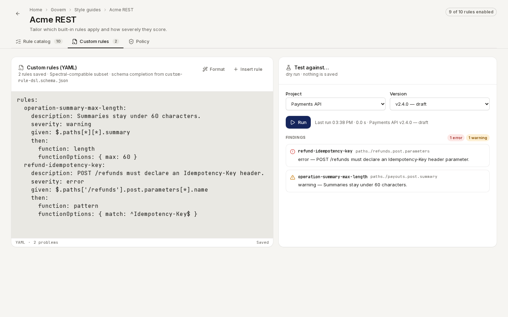Screen dimensions: 508x317
Task: Click the plus icon of Insert rule
Action: click(236, 69)
